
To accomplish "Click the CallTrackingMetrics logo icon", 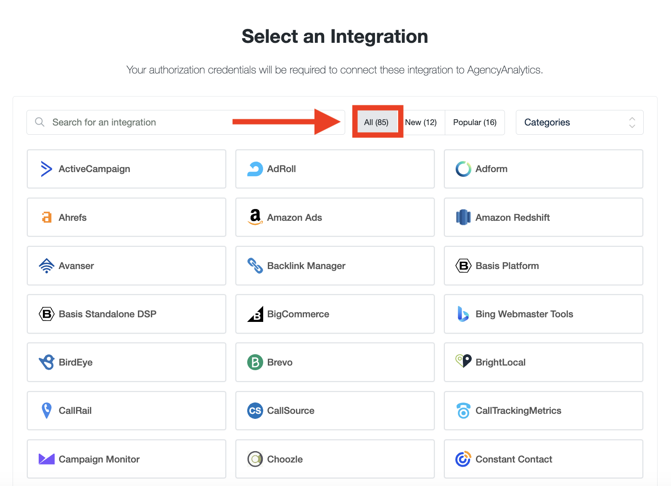I will pyautogui.click(x=463, y=410).
